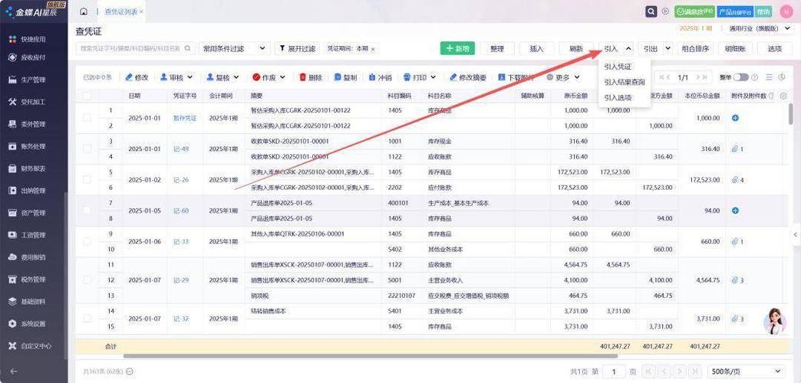Click the 删除 trash button

(x=311, y=77)
